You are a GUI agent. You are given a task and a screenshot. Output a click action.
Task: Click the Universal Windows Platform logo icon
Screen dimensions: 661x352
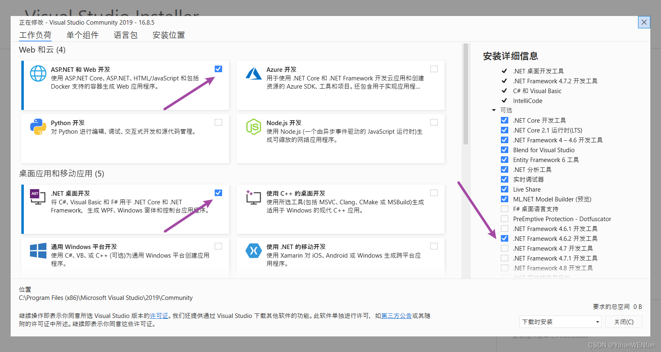pyautogui.click(x=38, y=251)
